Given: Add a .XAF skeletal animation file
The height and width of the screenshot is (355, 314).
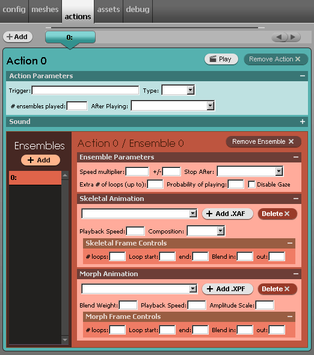Looking at the screenshot, I should click(227, 214).
